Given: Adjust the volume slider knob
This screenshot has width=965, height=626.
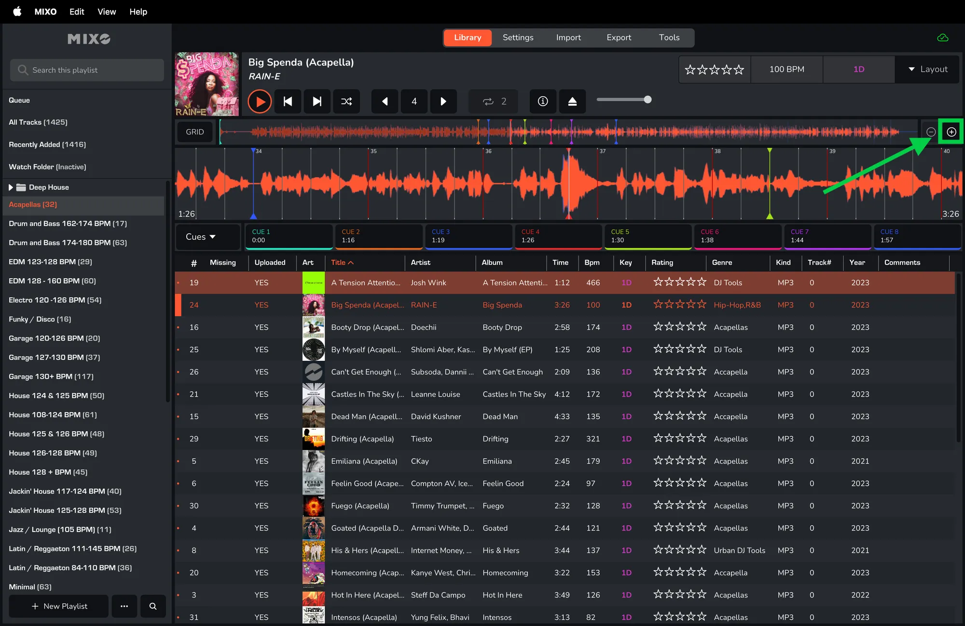Looking at the screenshot, I should tap(648, 100).
